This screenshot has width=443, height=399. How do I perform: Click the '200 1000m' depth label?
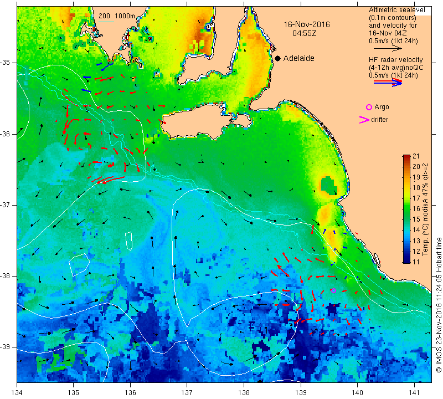[x=117, y=16]
